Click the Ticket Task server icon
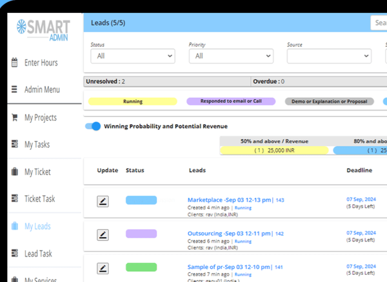The height and width of the screenshot is (282, 387). [15, 198]
